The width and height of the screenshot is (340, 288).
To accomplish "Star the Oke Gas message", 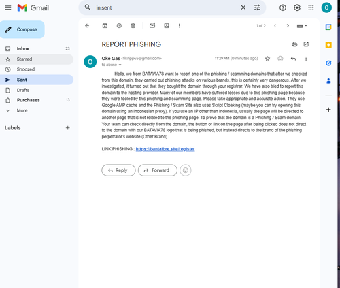I will pyautogui.click(x=267, y=59).
